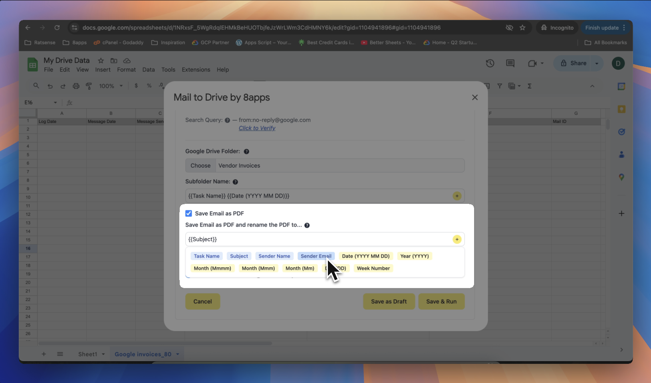Reload the page in Chrome

point(57,28)
